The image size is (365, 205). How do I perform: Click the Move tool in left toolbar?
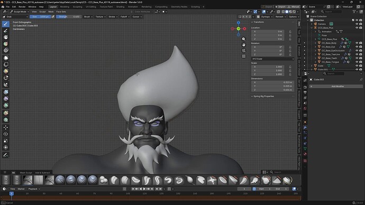(6, 127)
